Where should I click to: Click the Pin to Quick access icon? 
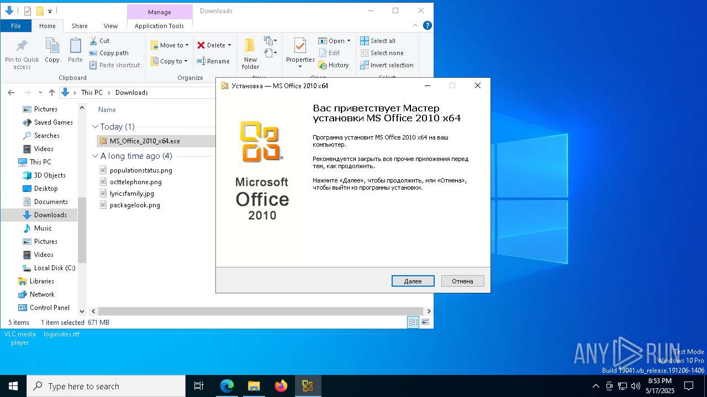[x=22, y=46]
